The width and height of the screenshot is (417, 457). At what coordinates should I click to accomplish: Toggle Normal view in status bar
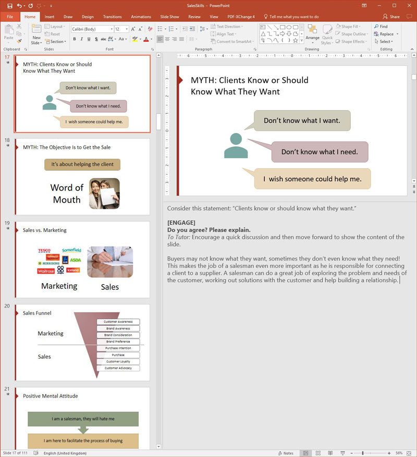[x=305, y=453]
